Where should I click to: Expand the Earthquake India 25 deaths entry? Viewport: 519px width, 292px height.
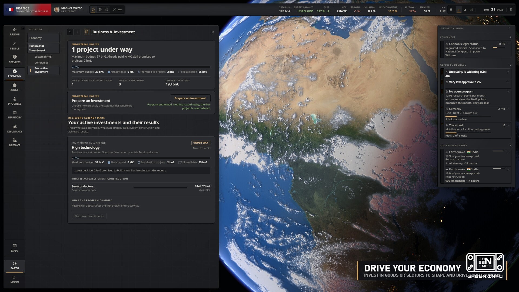click(508, 152)
